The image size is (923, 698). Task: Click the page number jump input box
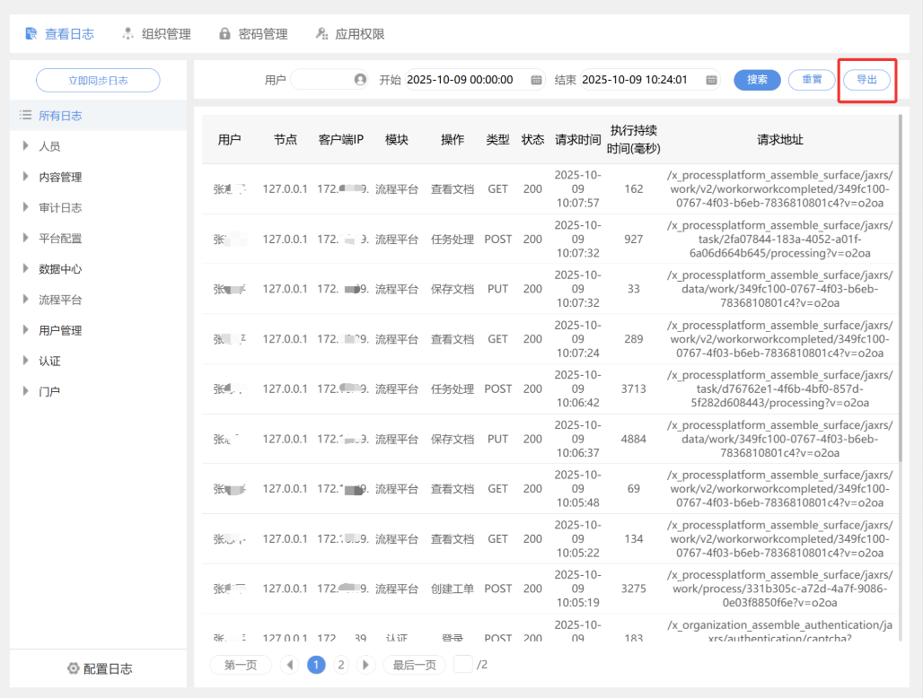[462, 665]
